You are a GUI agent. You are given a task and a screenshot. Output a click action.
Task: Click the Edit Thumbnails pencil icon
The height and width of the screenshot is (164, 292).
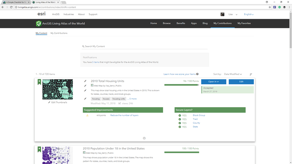49,102
